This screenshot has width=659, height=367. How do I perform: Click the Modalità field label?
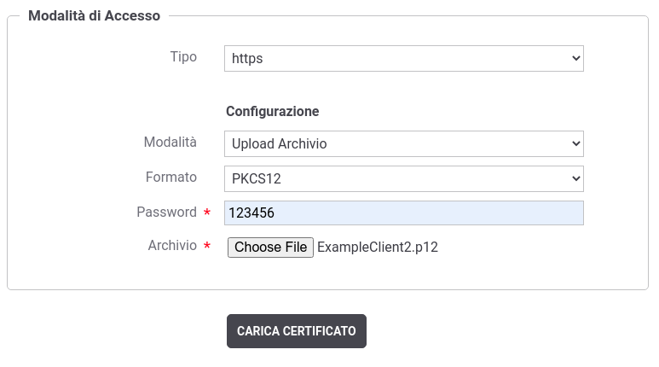click(x=171, y=143)
